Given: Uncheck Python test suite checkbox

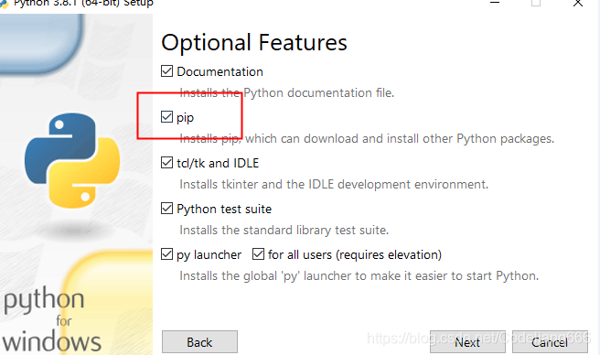Looking at the screenshot, I should 166,209.
